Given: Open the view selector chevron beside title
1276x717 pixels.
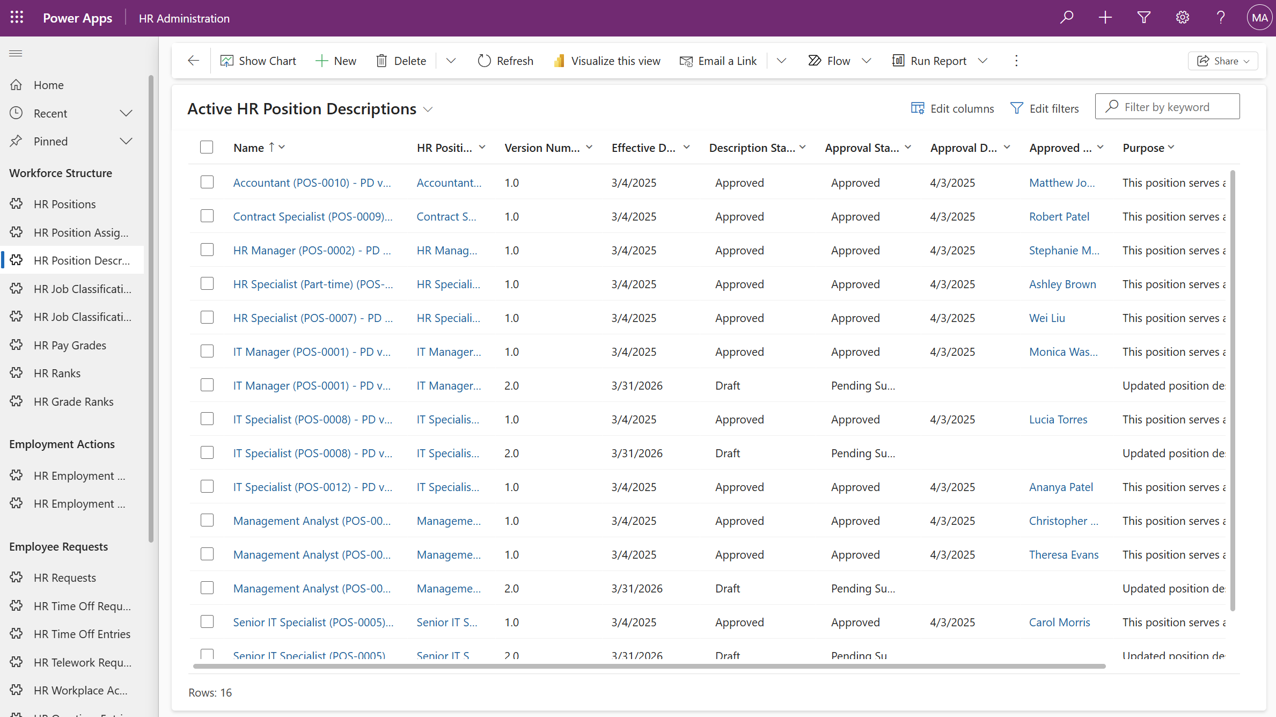Looking at the screenshot, I should coord(428,109).
